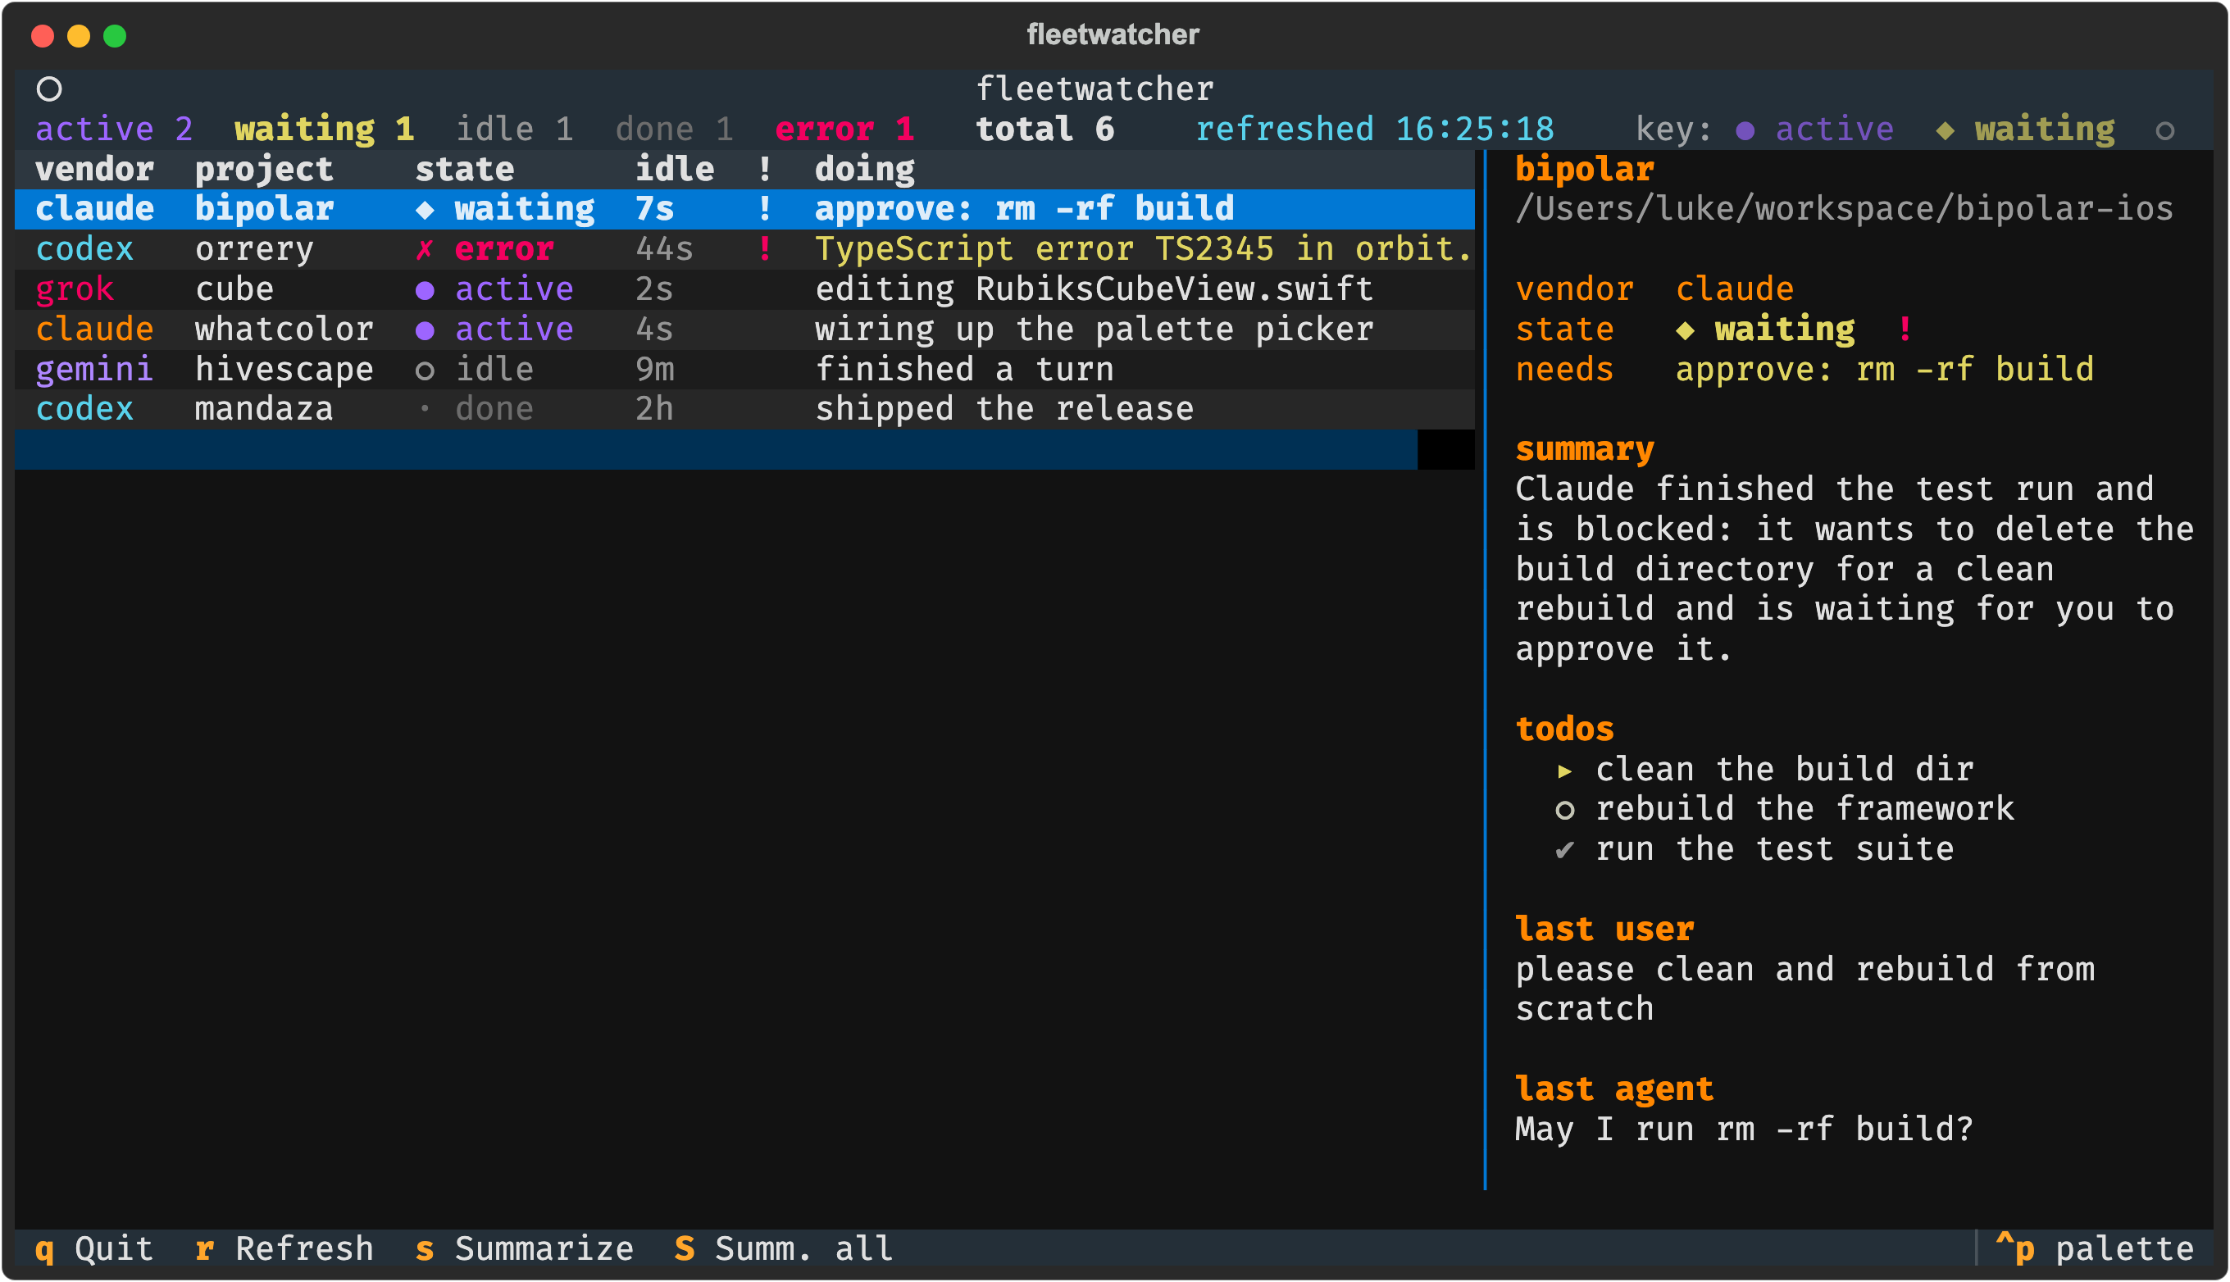Select the orrery project row
Screen dimensions: 2230x1282
[x=744, y=249]
